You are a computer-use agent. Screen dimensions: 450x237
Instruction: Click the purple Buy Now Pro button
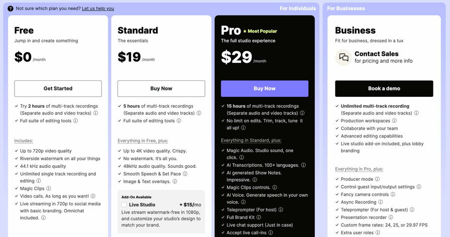[265, 88]
